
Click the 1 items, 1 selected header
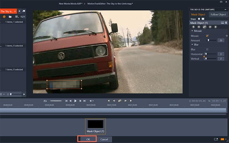(14, 22)
